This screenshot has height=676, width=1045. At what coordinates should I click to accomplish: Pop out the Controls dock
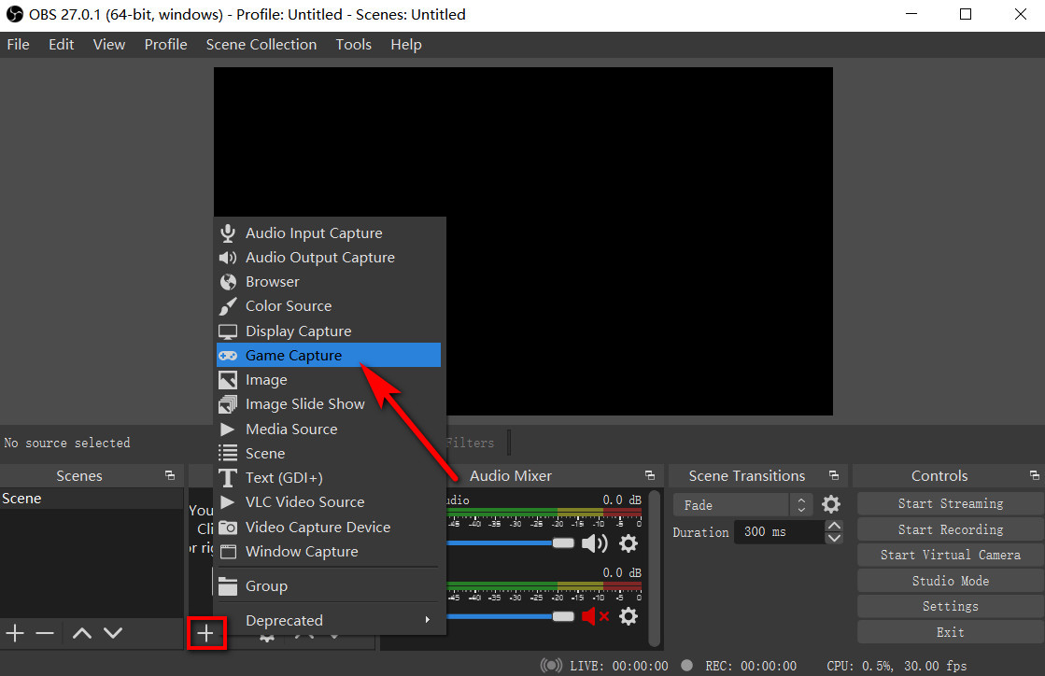(1035, 475)
